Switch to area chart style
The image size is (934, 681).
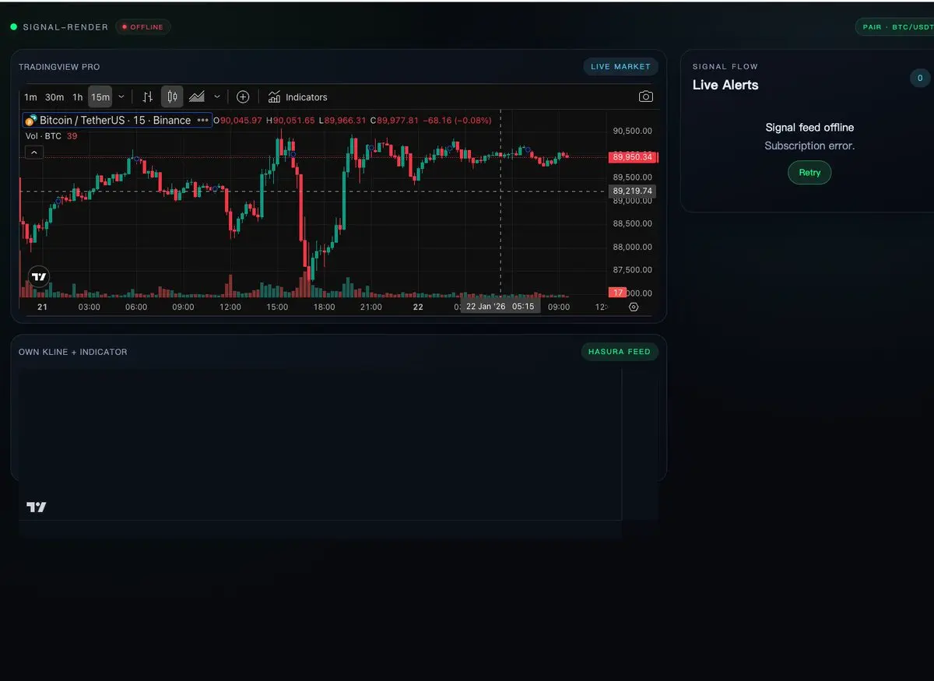point(197,97)
